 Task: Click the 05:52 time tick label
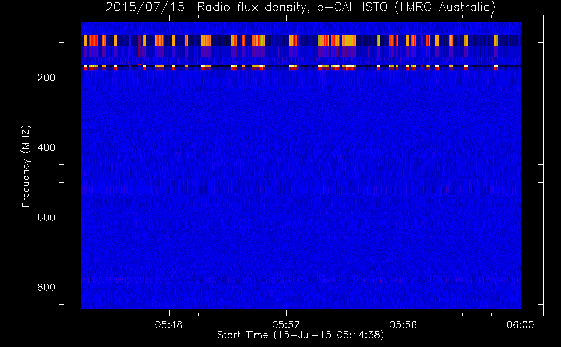coord(286,325)
